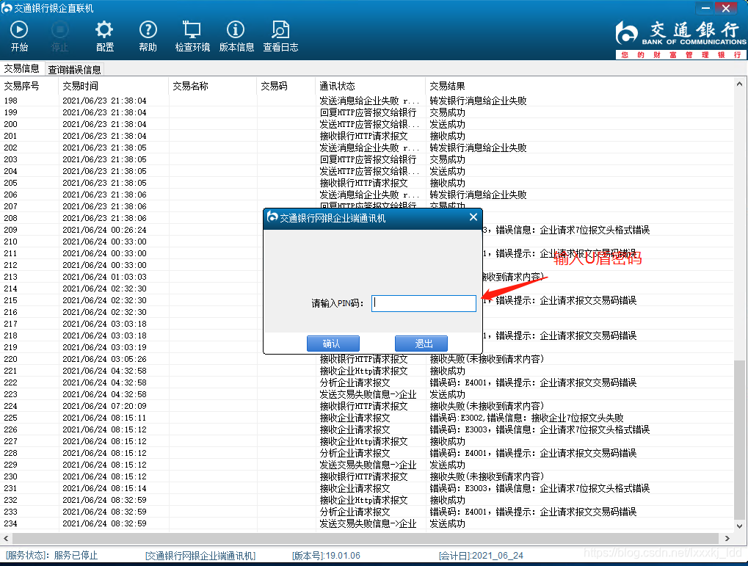The image size is (748, 566).
Task: Click the vertical scrollbar up arrow
Action: [739, 84]
